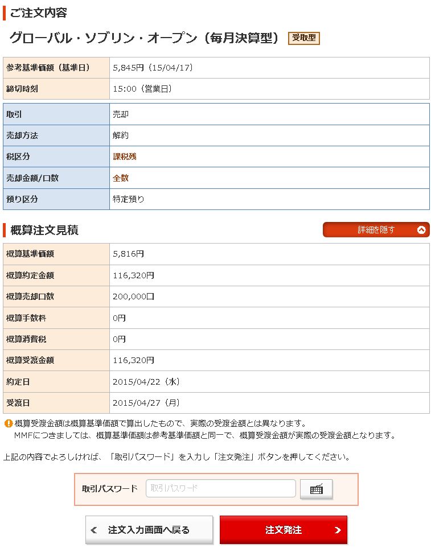Click the 解約 sell method value
Image resolution: width=431 pixels, height=556 pixels.
pyautogui.click(x=121, y=135)
